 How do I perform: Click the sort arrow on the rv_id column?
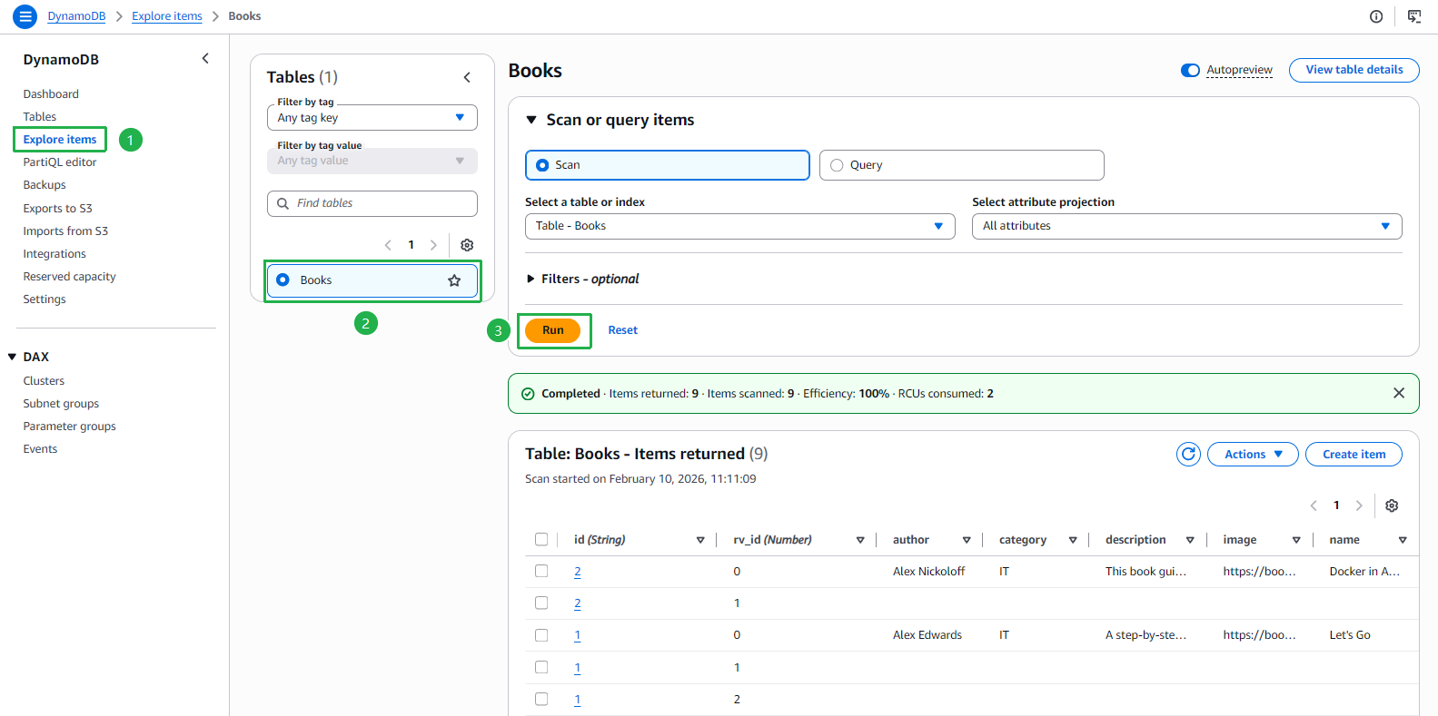(x=860, y=540)
